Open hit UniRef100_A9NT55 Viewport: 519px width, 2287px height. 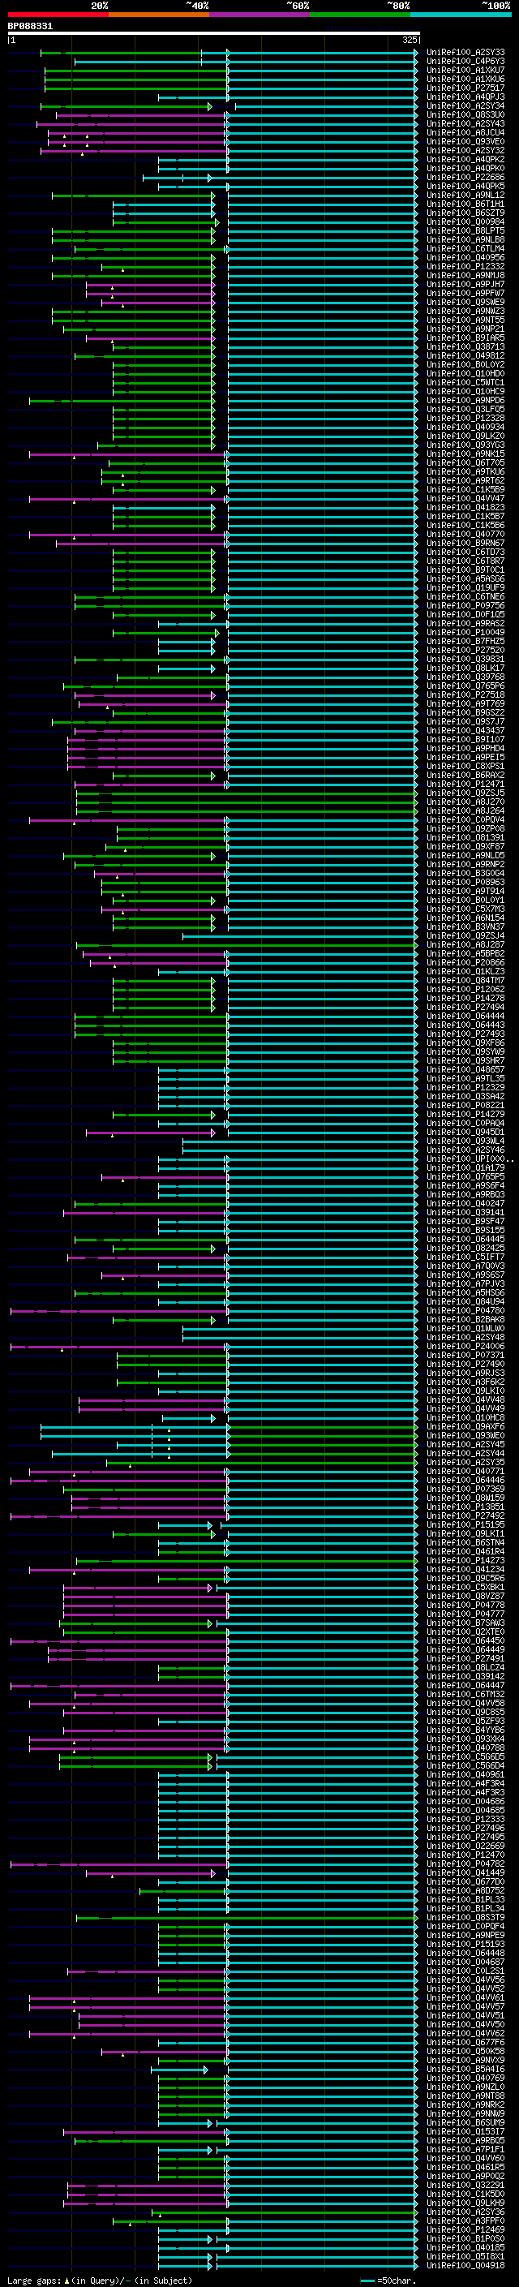(x=465, y=320)
